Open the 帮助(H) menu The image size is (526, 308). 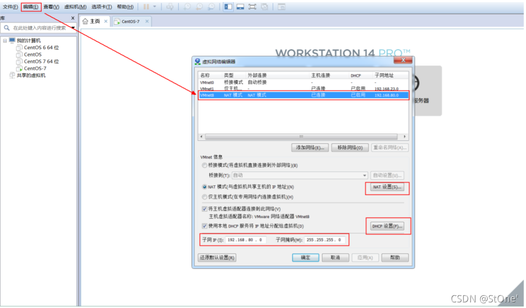click(125, 7)
